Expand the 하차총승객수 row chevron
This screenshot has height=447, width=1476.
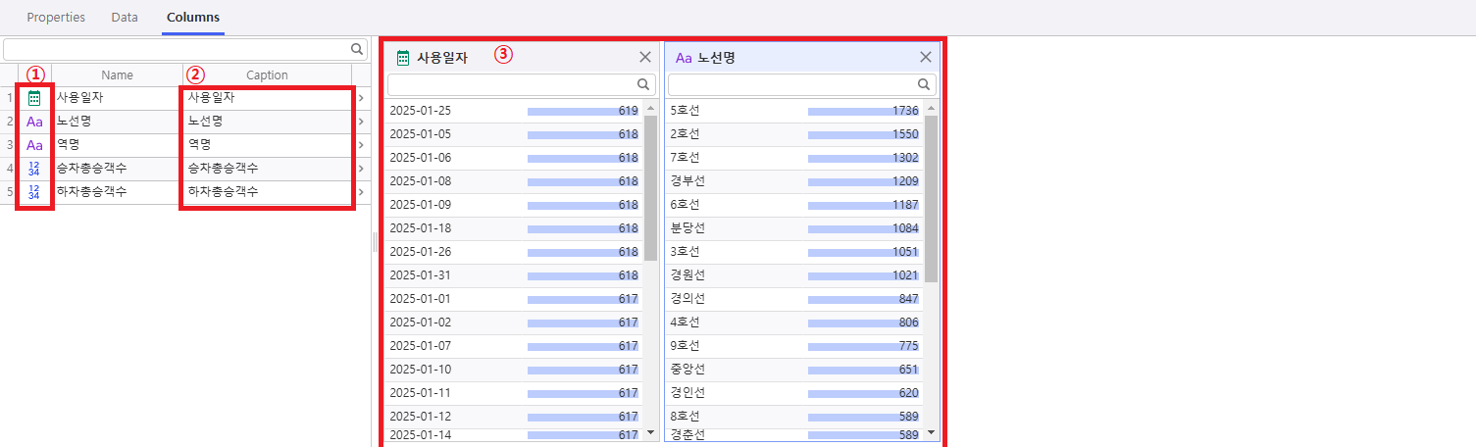(x=361, y=192)
